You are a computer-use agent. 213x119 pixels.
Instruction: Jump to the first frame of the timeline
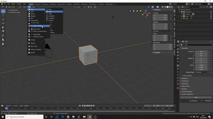point(83,106)
